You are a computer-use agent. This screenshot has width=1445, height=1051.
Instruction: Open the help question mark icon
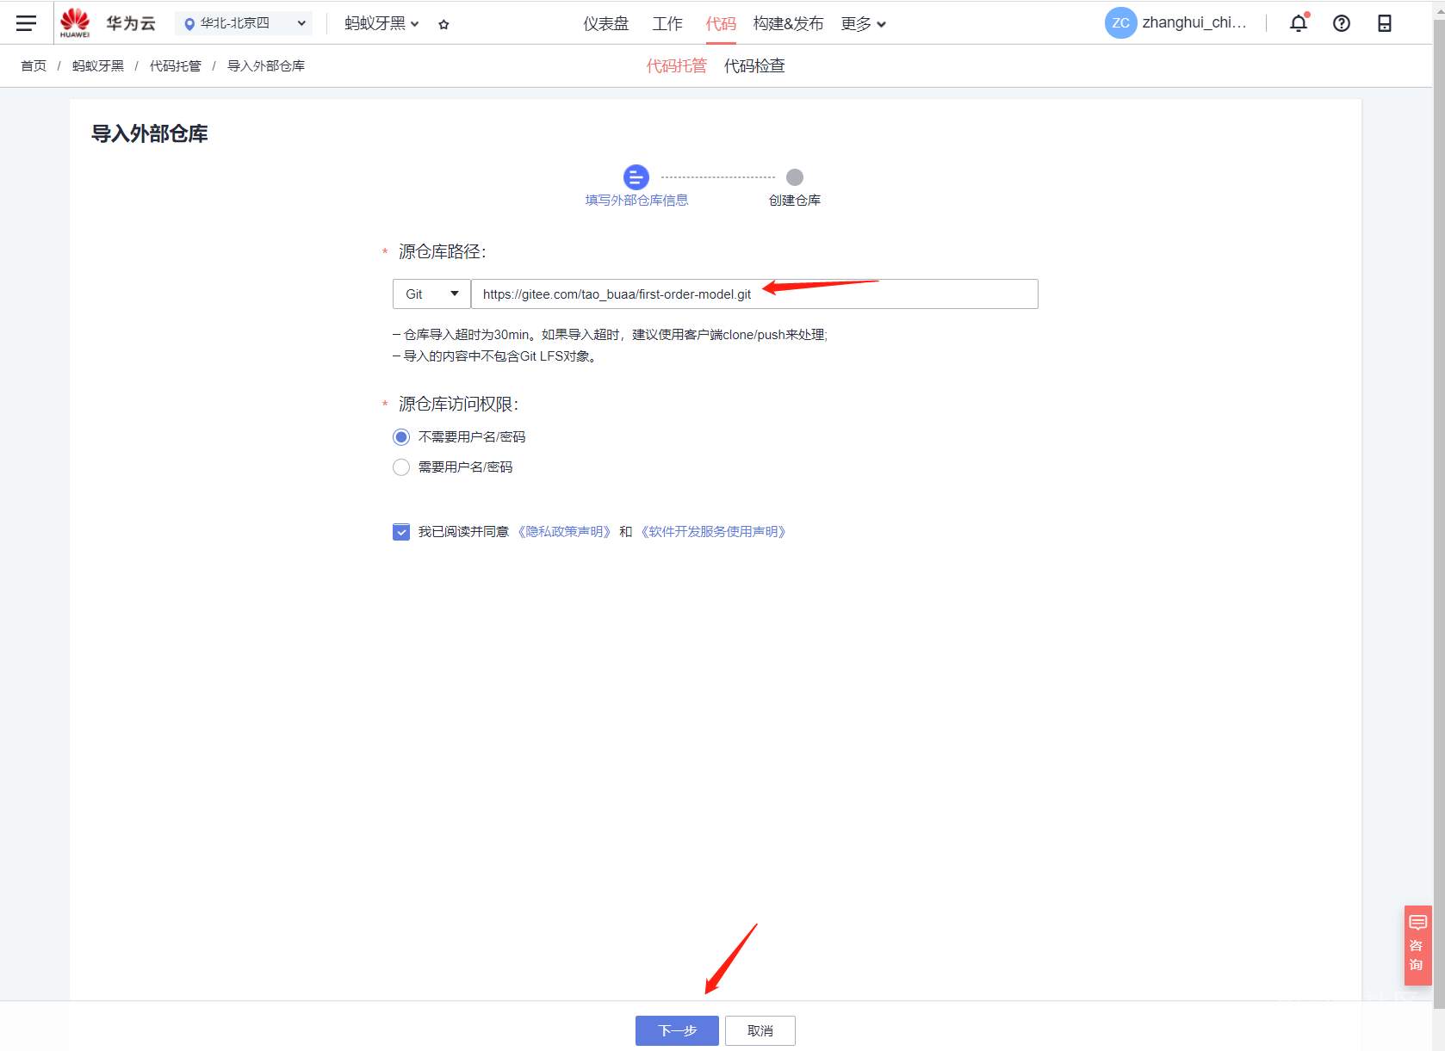1342,23
